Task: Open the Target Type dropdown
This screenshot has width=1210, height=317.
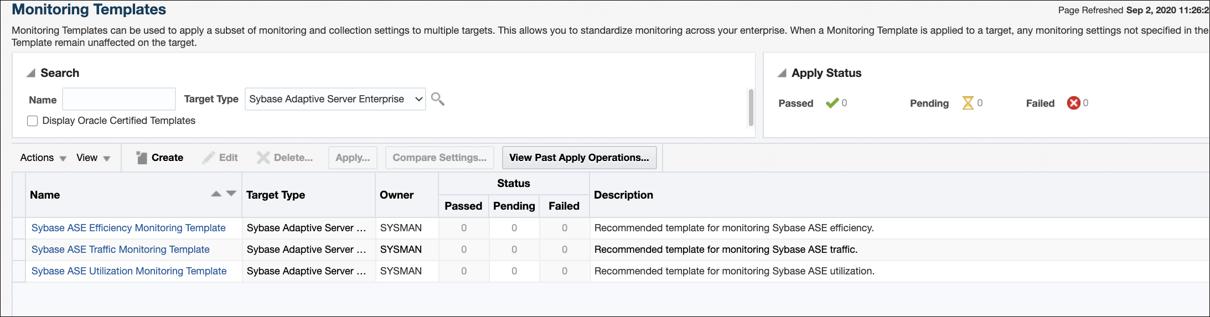Action: click(x=335, y=99)
